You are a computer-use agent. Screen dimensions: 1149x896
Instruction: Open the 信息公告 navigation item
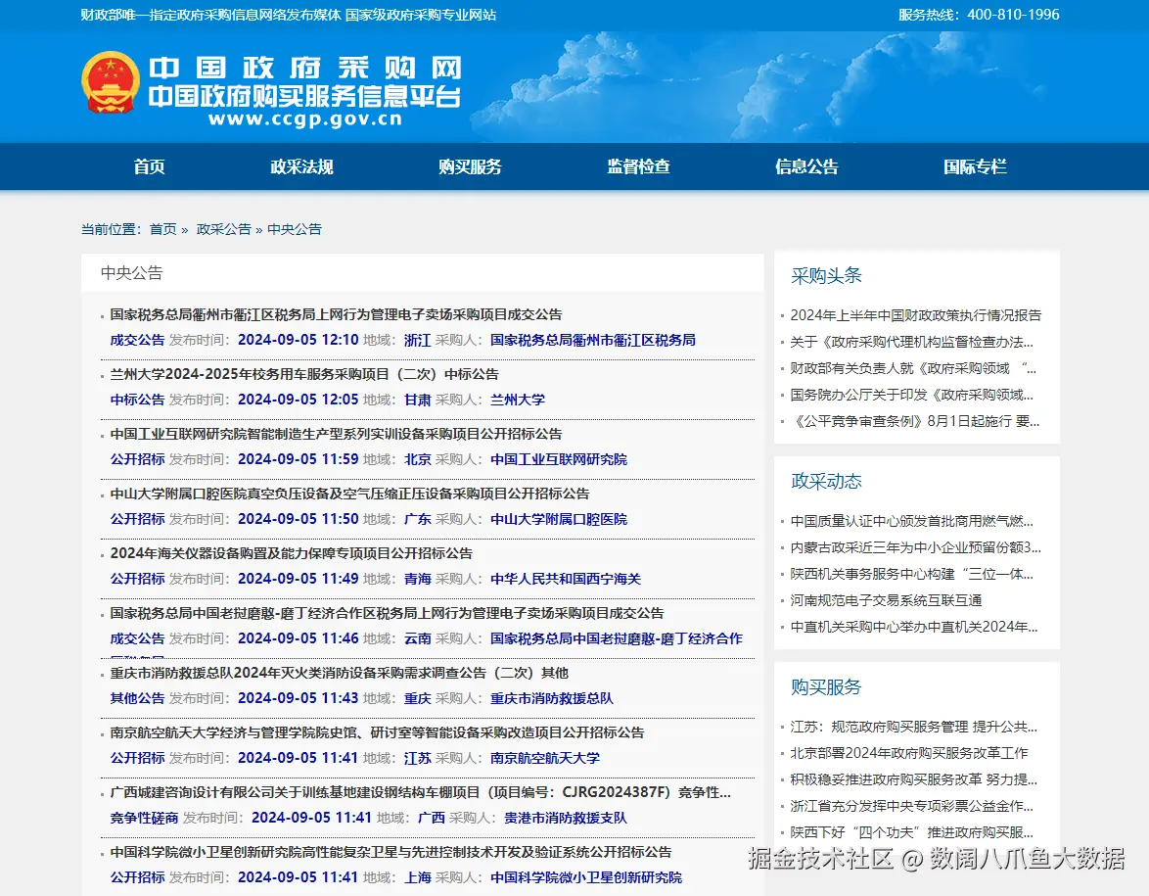tap(806, 166)
